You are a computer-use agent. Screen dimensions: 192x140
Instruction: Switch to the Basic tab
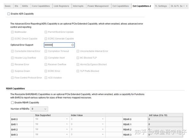[8, 6]
